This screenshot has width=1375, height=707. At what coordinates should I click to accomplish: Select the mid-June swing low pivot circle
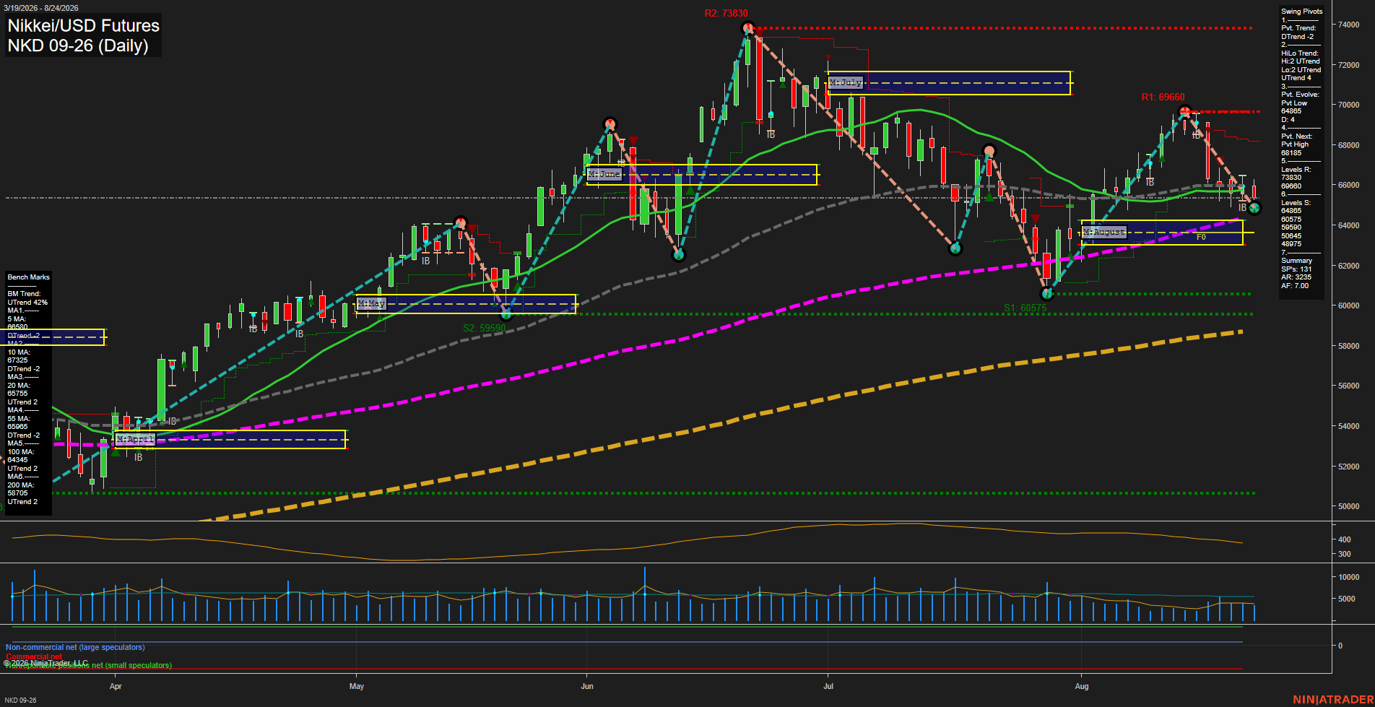click(x=678, y=254)
